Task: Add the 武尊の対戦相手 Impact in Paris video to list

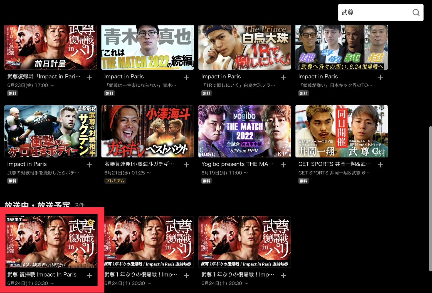Action: click(x=89, y=165)
